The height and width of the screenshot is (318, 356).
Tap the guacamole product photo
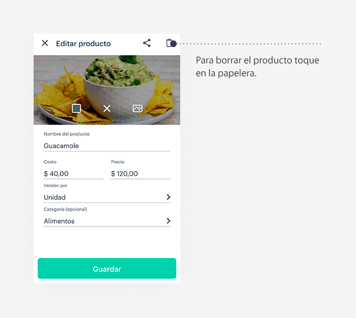(x=107, y=90)
